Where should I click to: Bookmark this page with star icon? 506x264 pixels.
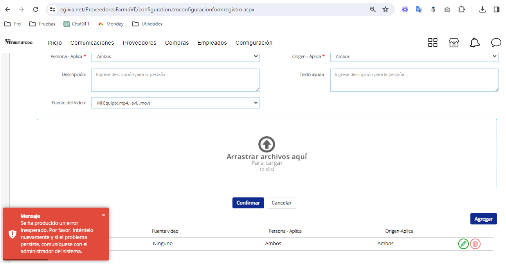point(385,9)
